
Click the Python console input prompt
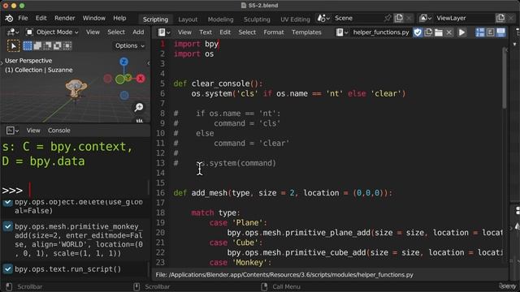tap(75, 191)
